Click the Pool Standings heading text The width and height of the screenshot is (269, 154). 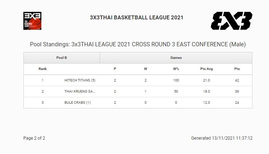[x=138, y=45]
